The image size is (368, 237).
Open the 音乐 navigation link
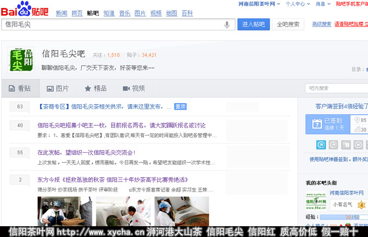[124, 13]
